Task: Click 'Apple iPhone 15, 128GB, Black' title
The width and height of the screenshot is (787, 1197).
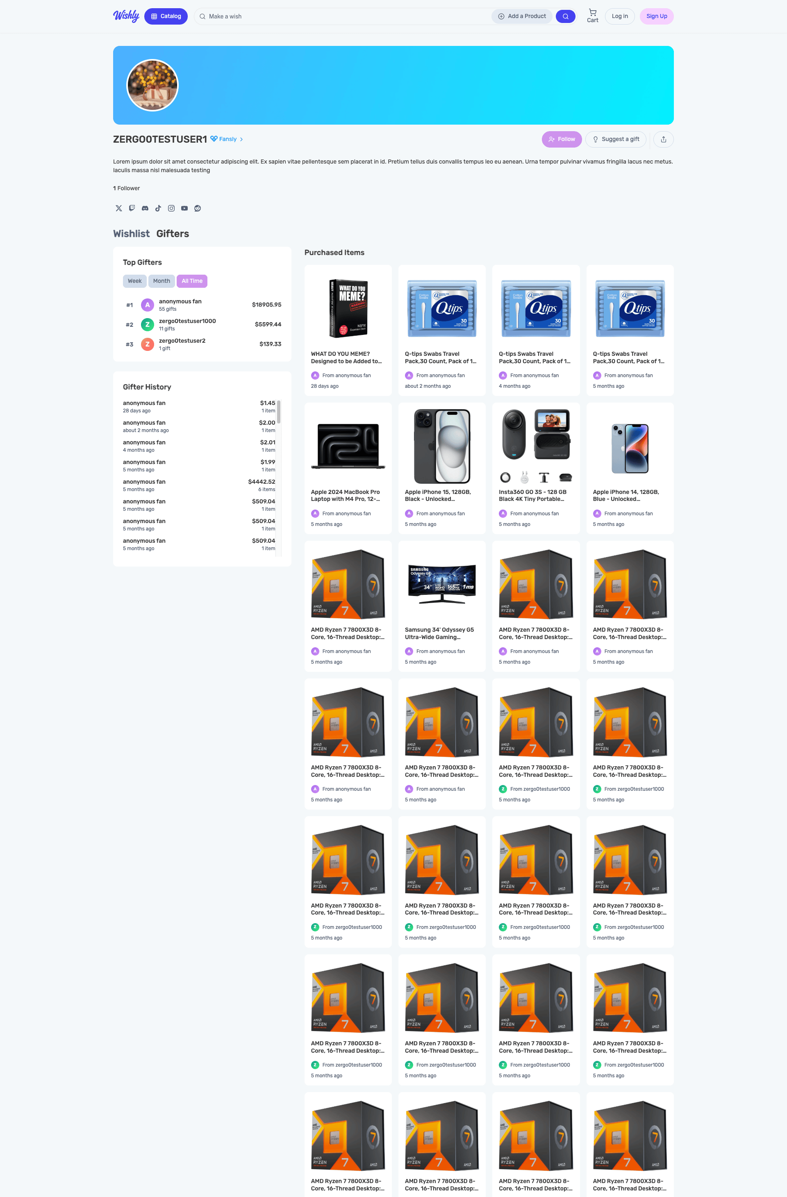Action: (x=438, y=495)
